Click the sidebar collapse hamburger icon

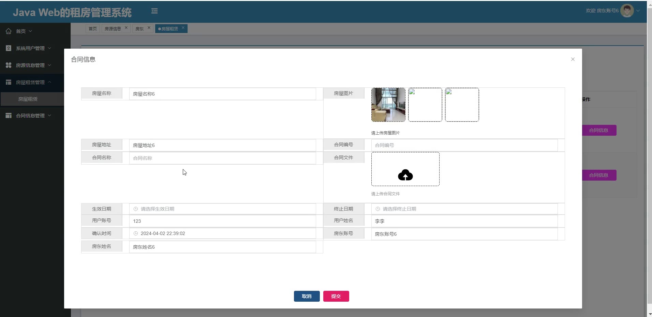(x=154, y=11)
